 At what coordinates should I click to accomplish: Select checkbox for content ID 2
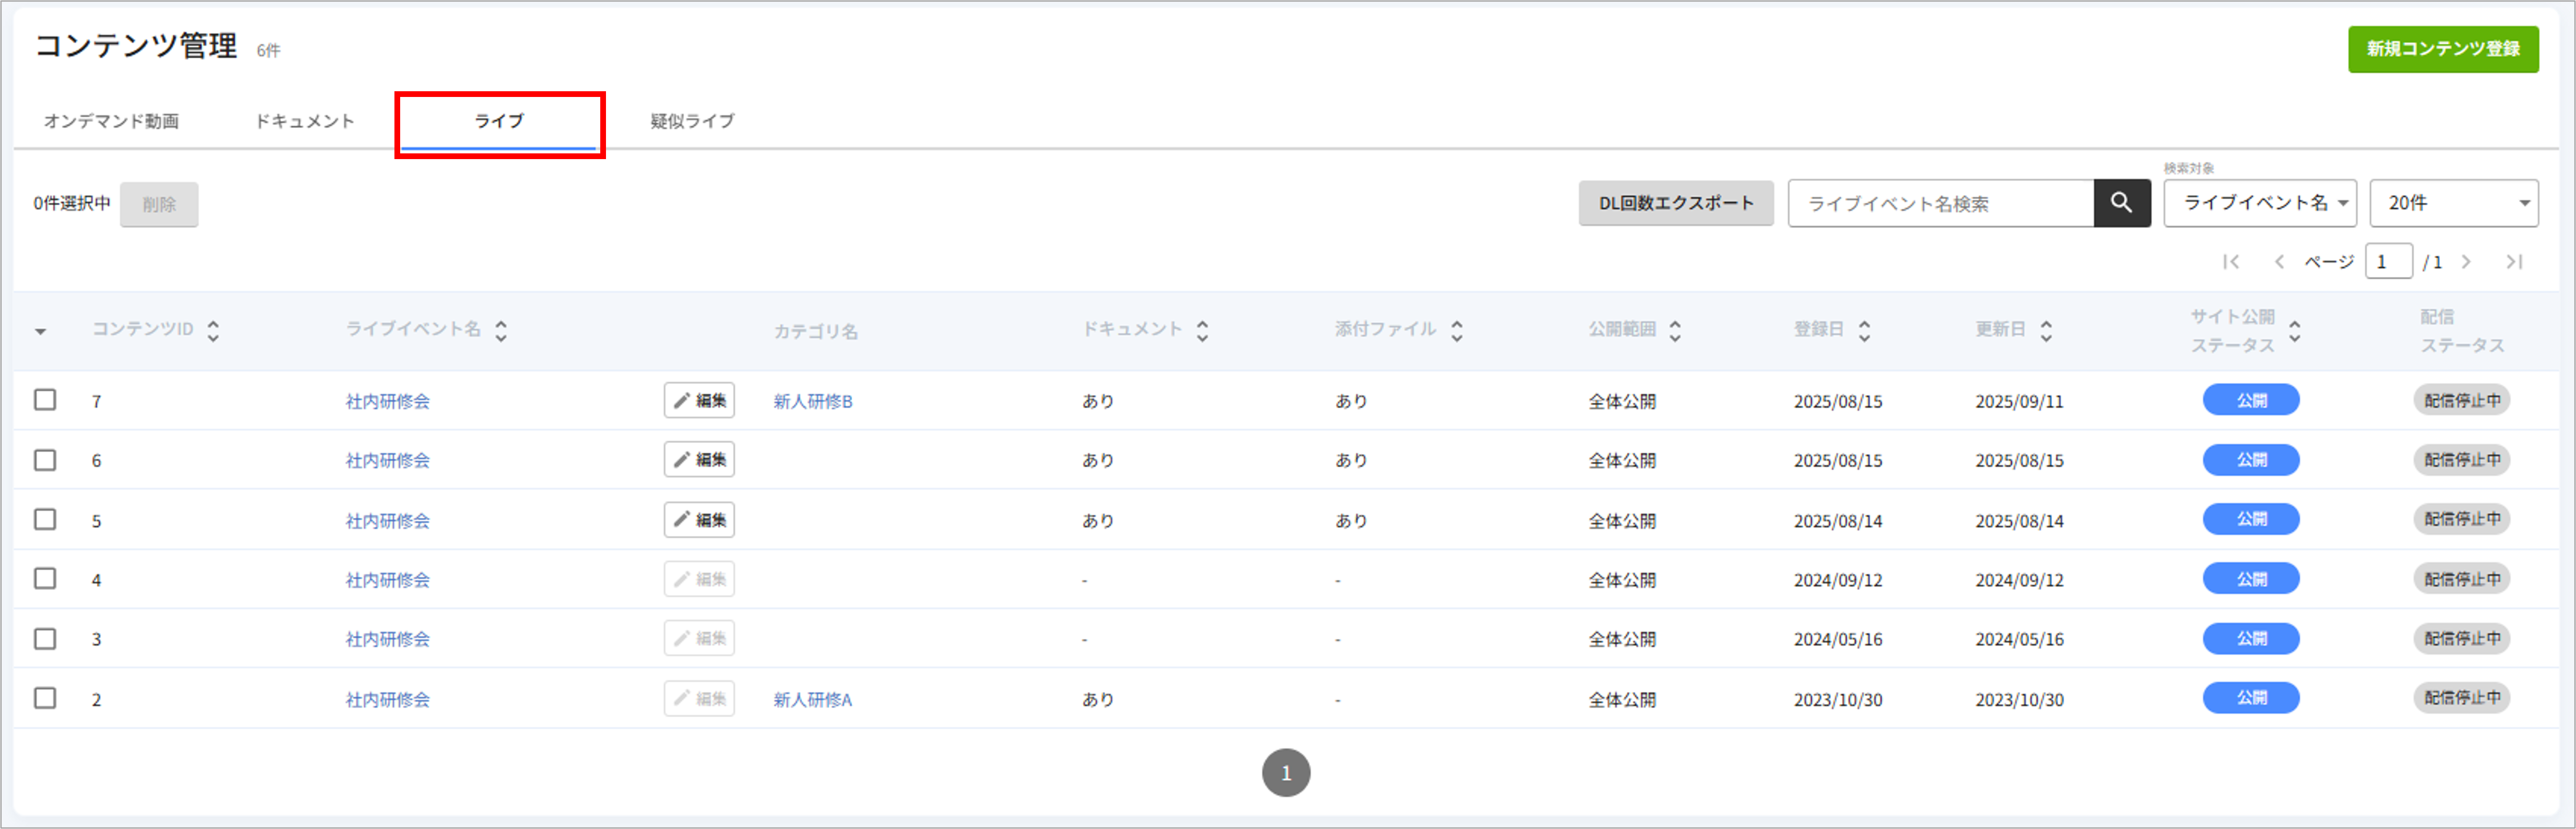(x=45, y=698)
